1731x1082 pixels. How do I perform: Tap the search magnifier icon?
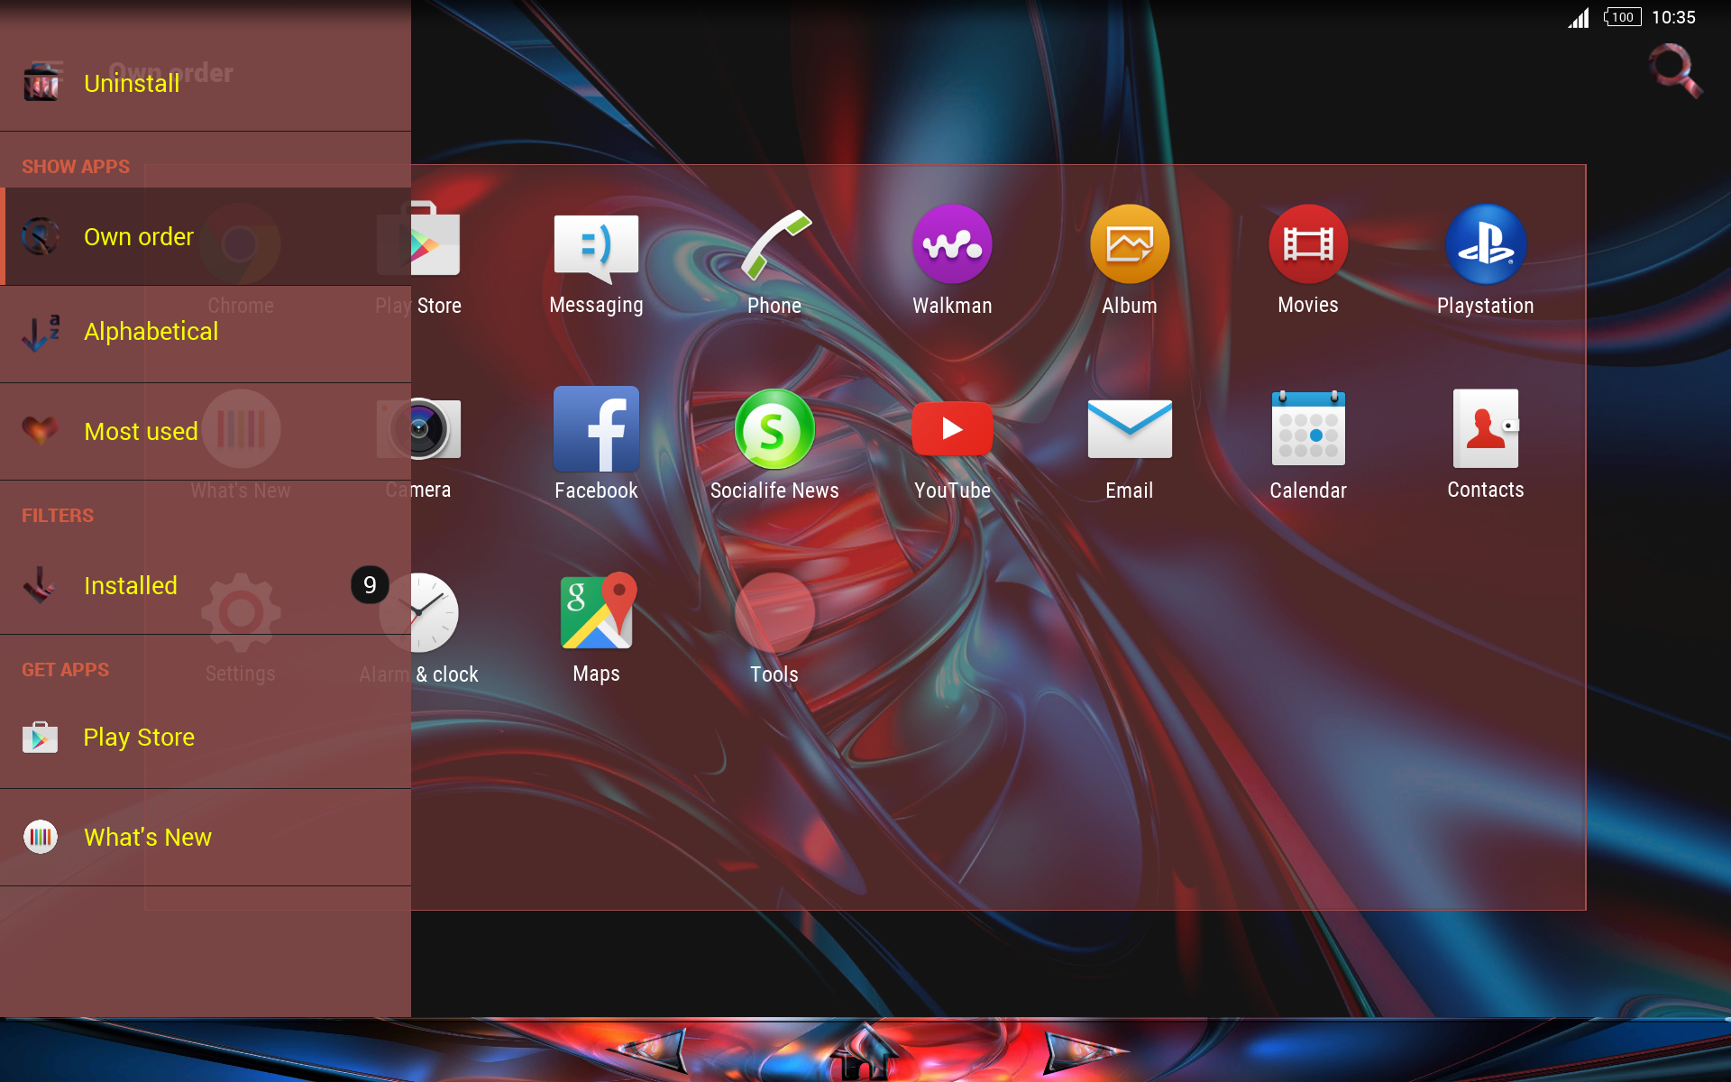pos(1674,70)
